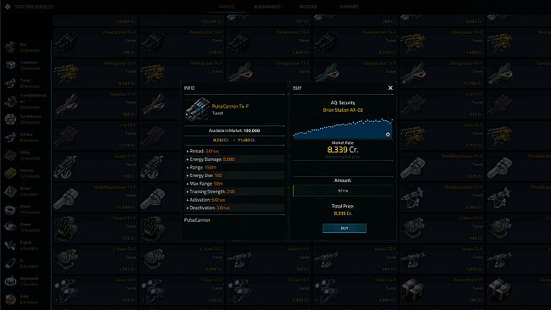The height and width of the screenshot is (310, 551).
Task: Click the Station Services logo icon
Action: click(8, 7)
